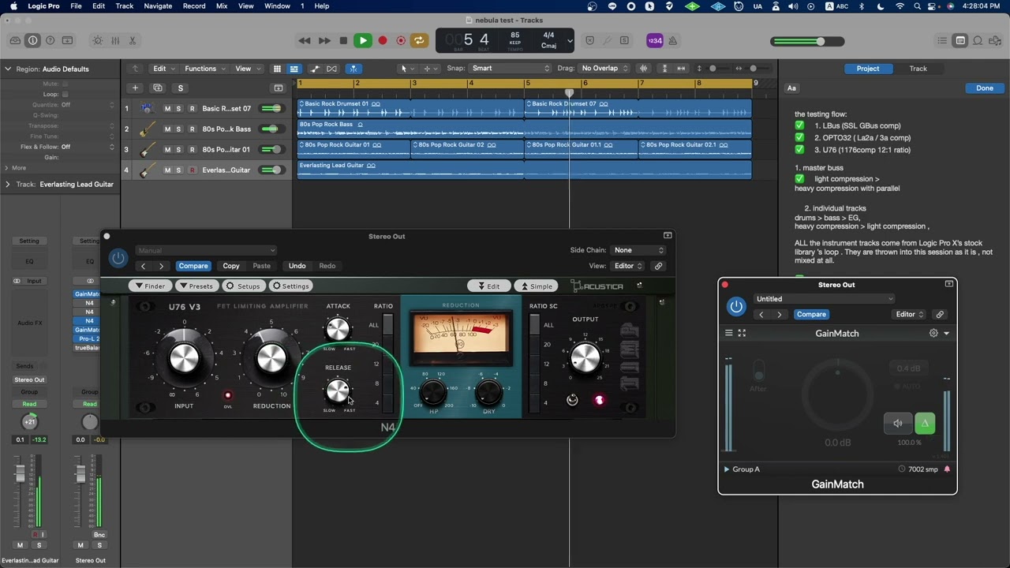Open the Mix menu

222,6
